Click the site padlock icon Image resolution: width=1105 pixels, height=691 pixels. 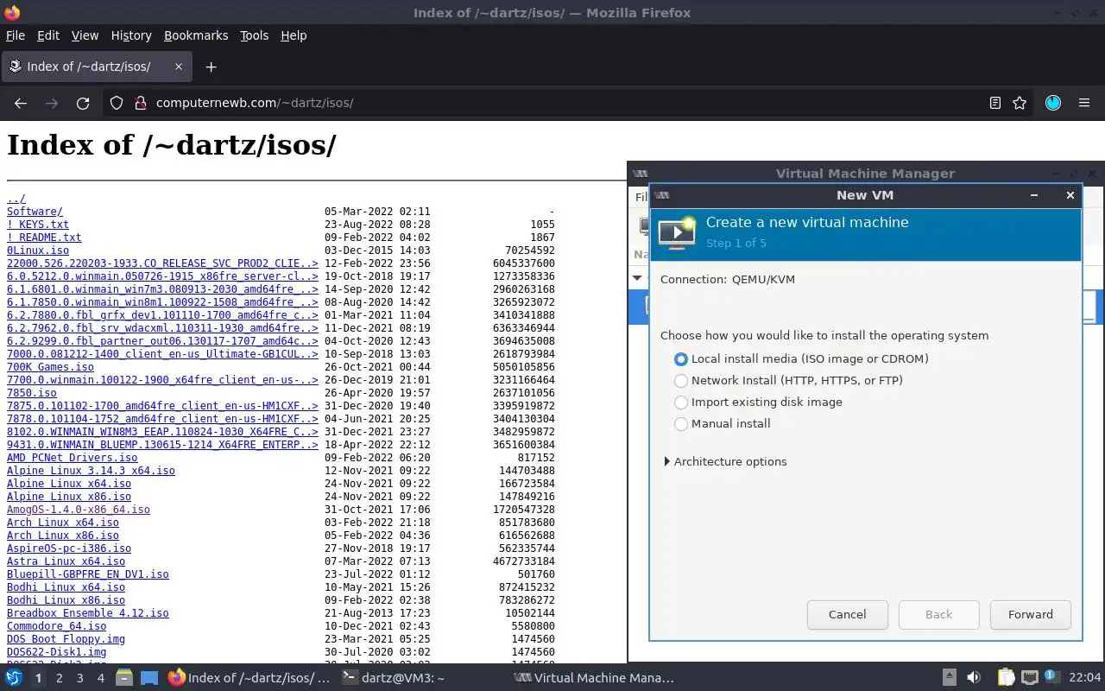[141, 103]
